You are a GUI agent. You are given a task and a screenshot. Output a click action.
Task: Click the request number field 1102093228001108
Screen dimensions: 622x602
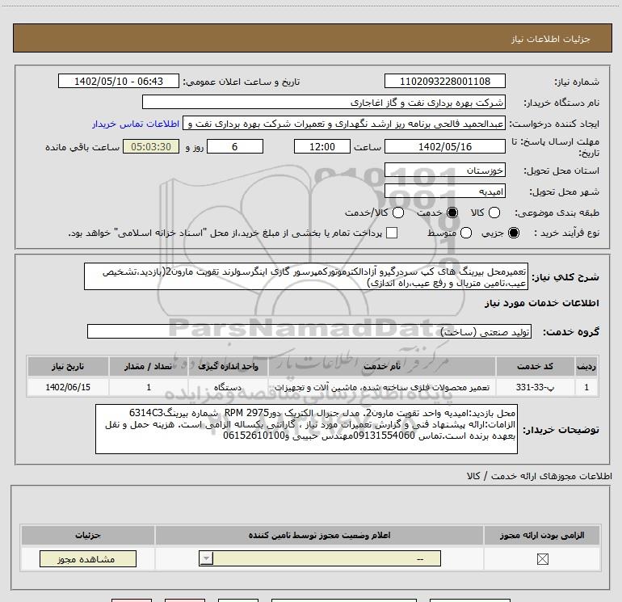click(x=444, y=81)
